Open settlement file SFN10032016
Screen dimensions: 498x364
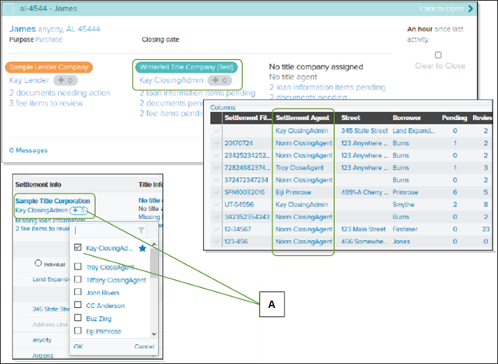(x=245, y=192)
